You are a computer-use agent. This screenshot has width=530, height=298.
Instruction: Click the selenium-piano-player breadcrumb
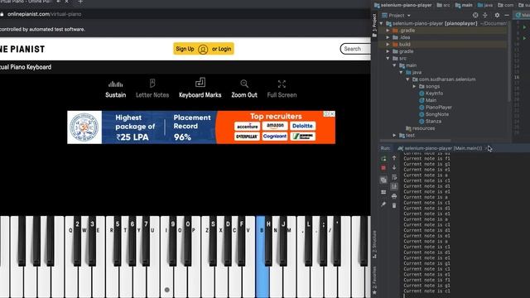click(x=403, y=5)
